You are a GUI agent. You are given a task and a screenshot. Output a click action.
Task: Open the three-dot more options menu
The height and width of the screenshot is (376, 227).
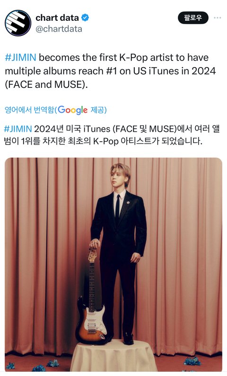(218, 18)
